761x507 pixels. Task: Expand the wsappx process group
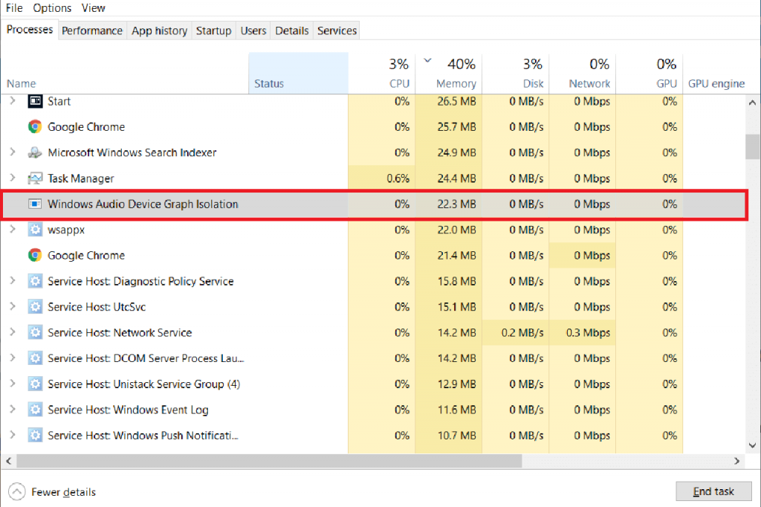[x=13, y=229]
